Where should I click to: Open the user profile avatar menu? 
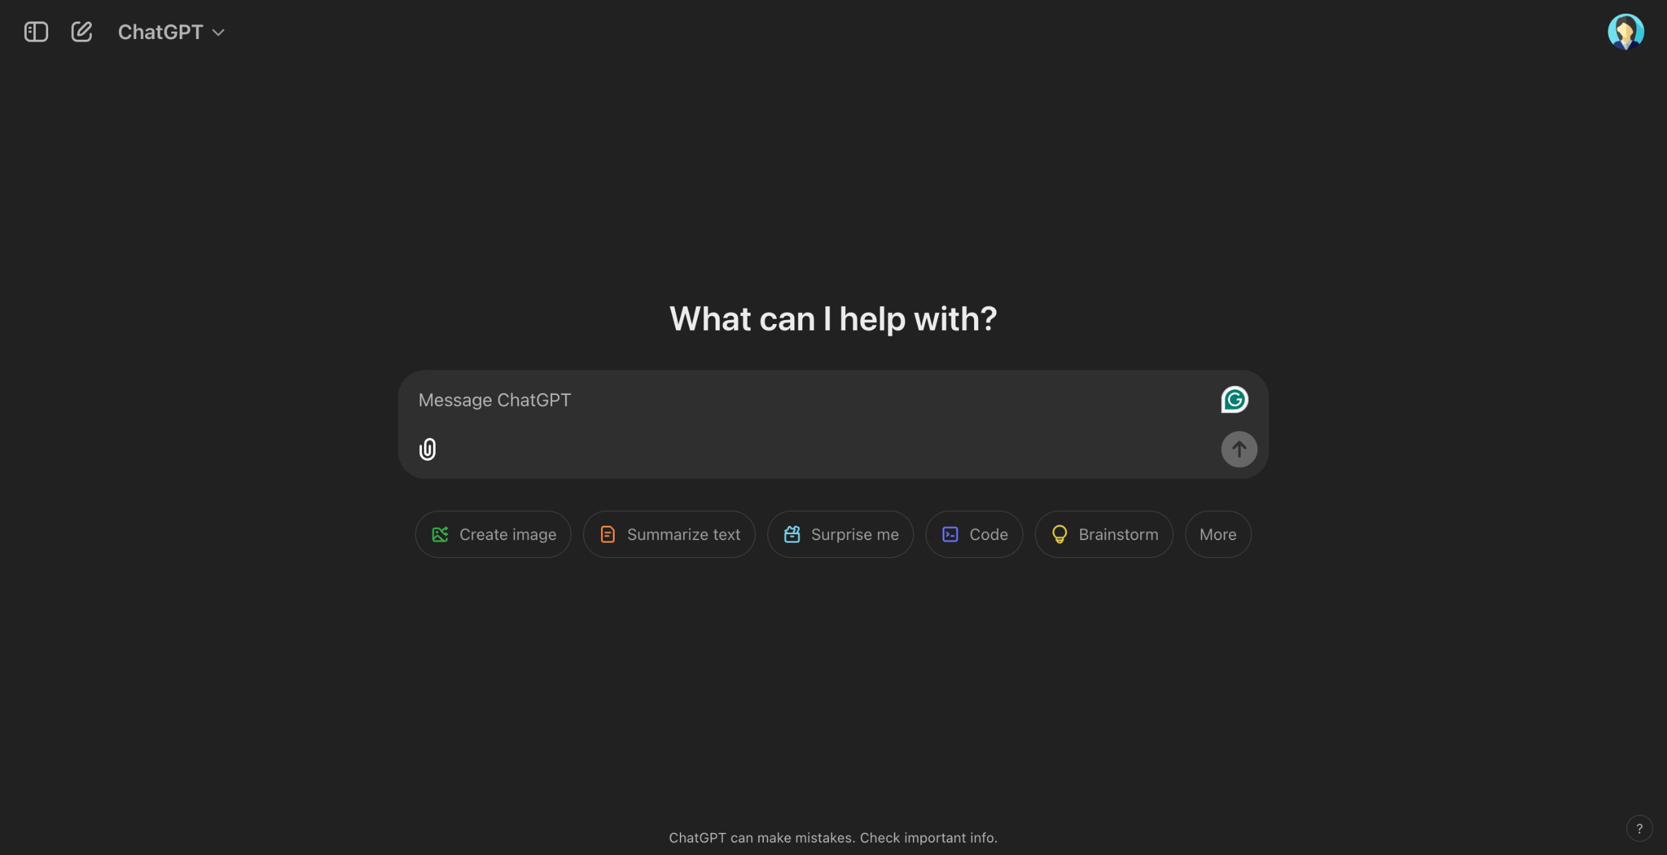tap(1625, 32)
